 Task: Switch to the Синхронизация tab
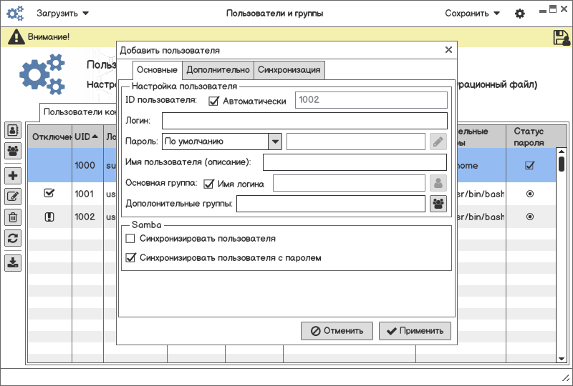(x=289, y=69)
